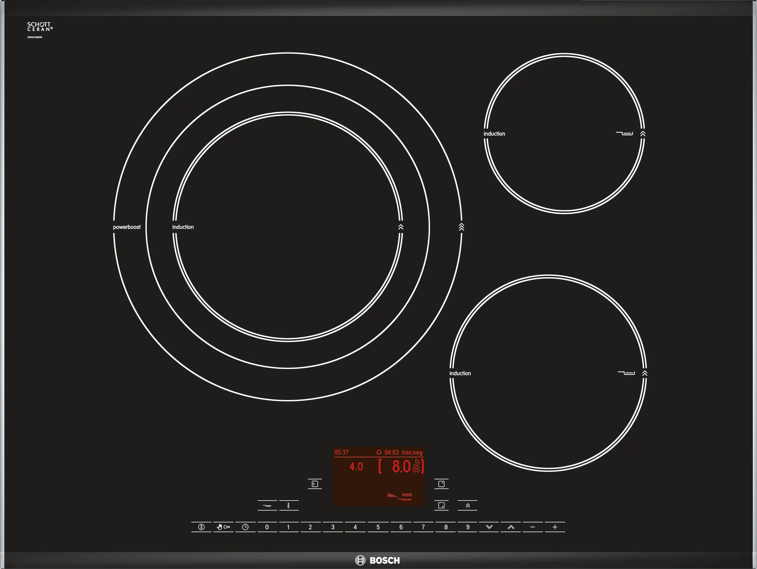Viewport: 757px width, 569px height.
Task: Select the bottom-right cooking zone key
Action: coord(441,505)
